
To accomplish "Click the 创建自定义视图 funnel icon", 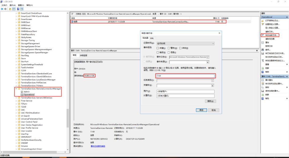I will pos(263,24).
